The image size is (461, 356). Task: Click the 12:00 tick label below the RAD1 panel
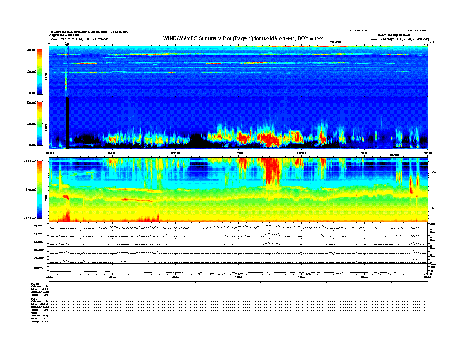(239, 153)
